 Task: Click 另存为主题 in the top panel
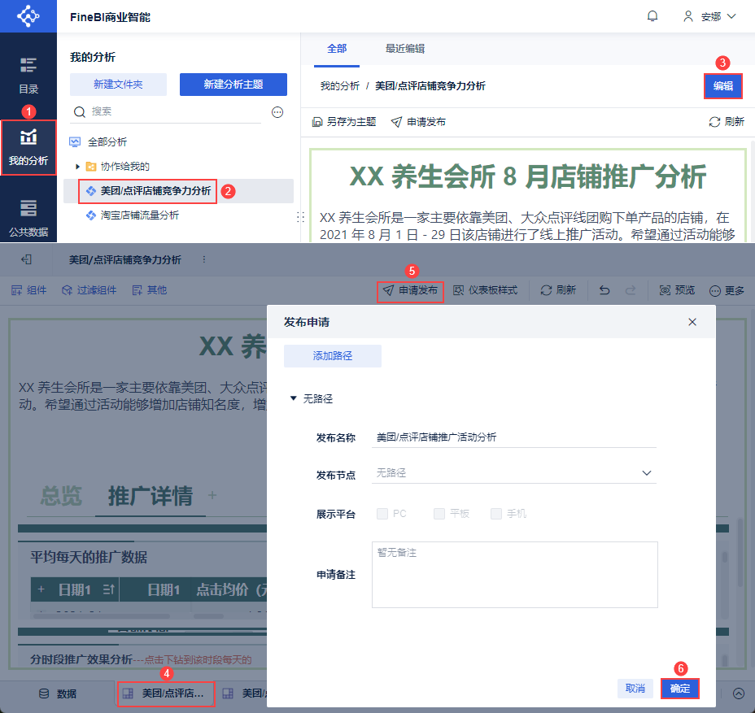click(x=344, y=122)
